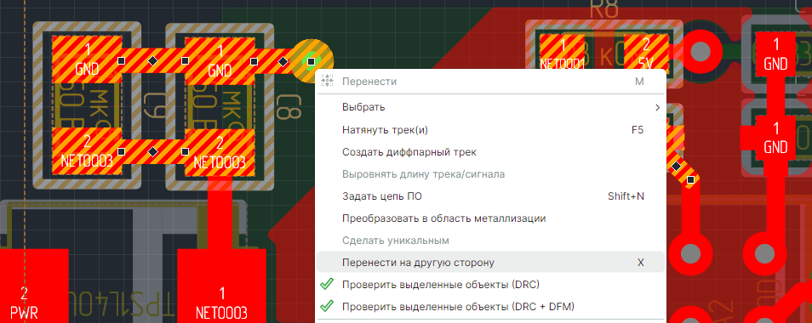812x323 pixels.
Task: Run Проверить выделенные объекты (DRC + DFM)
Action: pyautogui.click(x=490, y=307)
